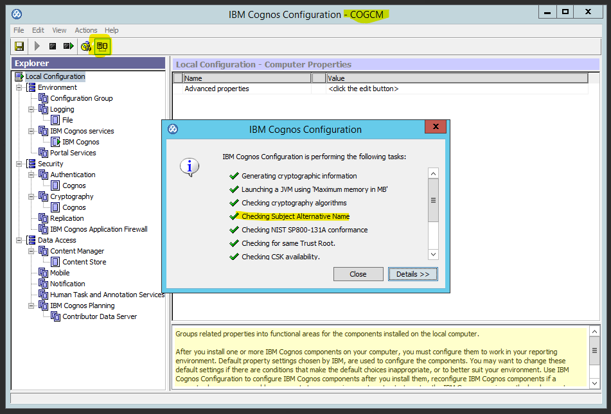Click the Configuration Group icon
611x414 pixels.
pos(43,98)
